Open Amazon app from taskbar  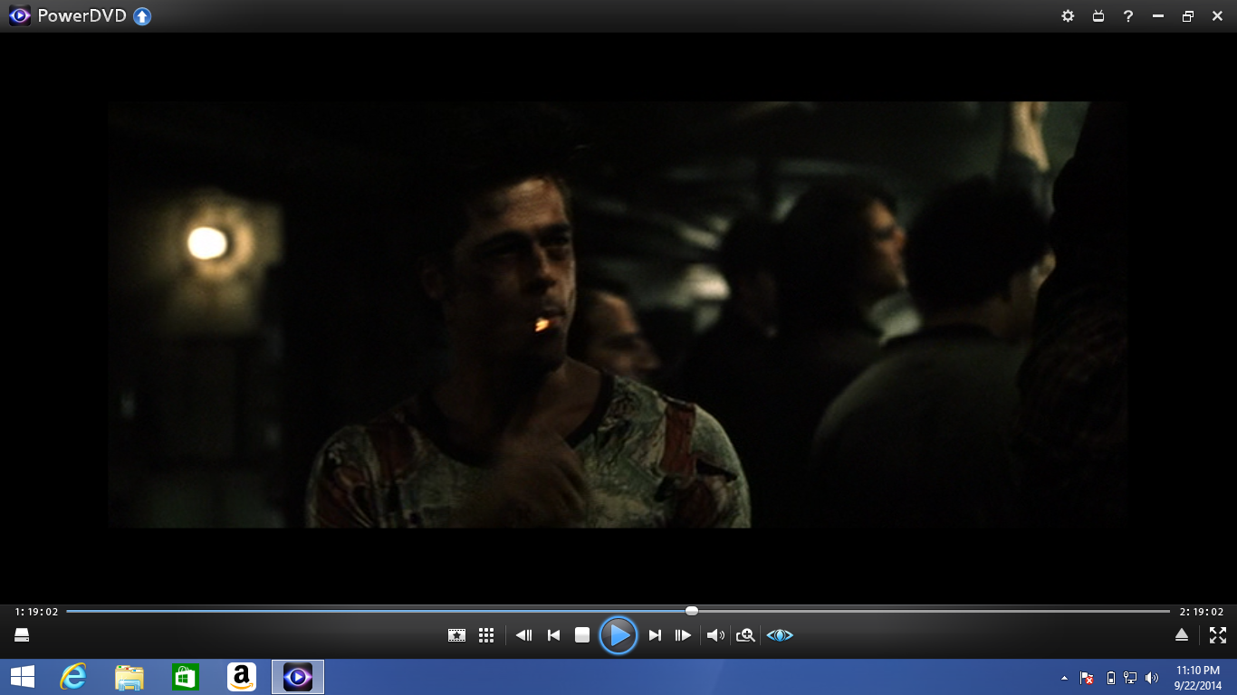(242, 677)
